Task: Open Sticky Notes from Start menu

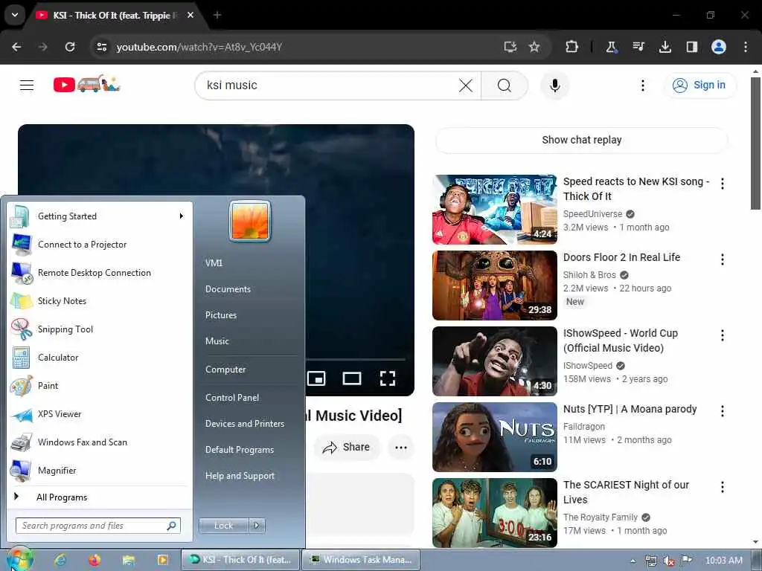Action: (100, 301)
